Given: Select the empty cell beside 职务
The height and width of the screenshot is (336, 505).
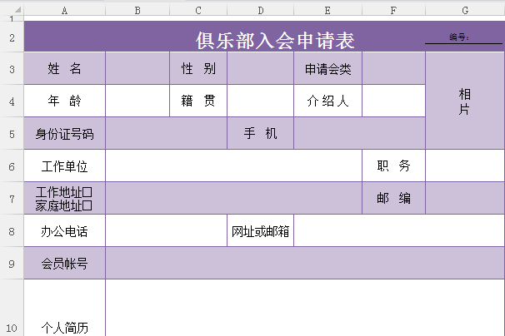Looking at the screenshot, I should click(465, 166).
